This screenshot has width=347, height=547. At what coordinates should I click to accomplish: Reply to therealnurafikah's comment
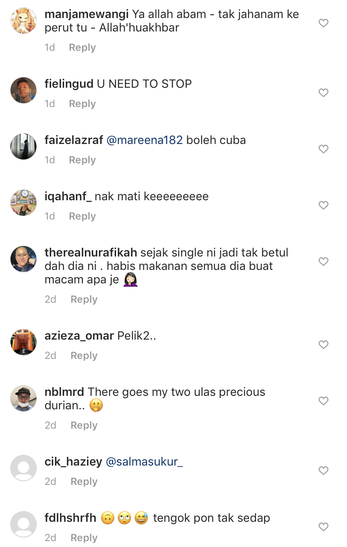tap(84, 299)
